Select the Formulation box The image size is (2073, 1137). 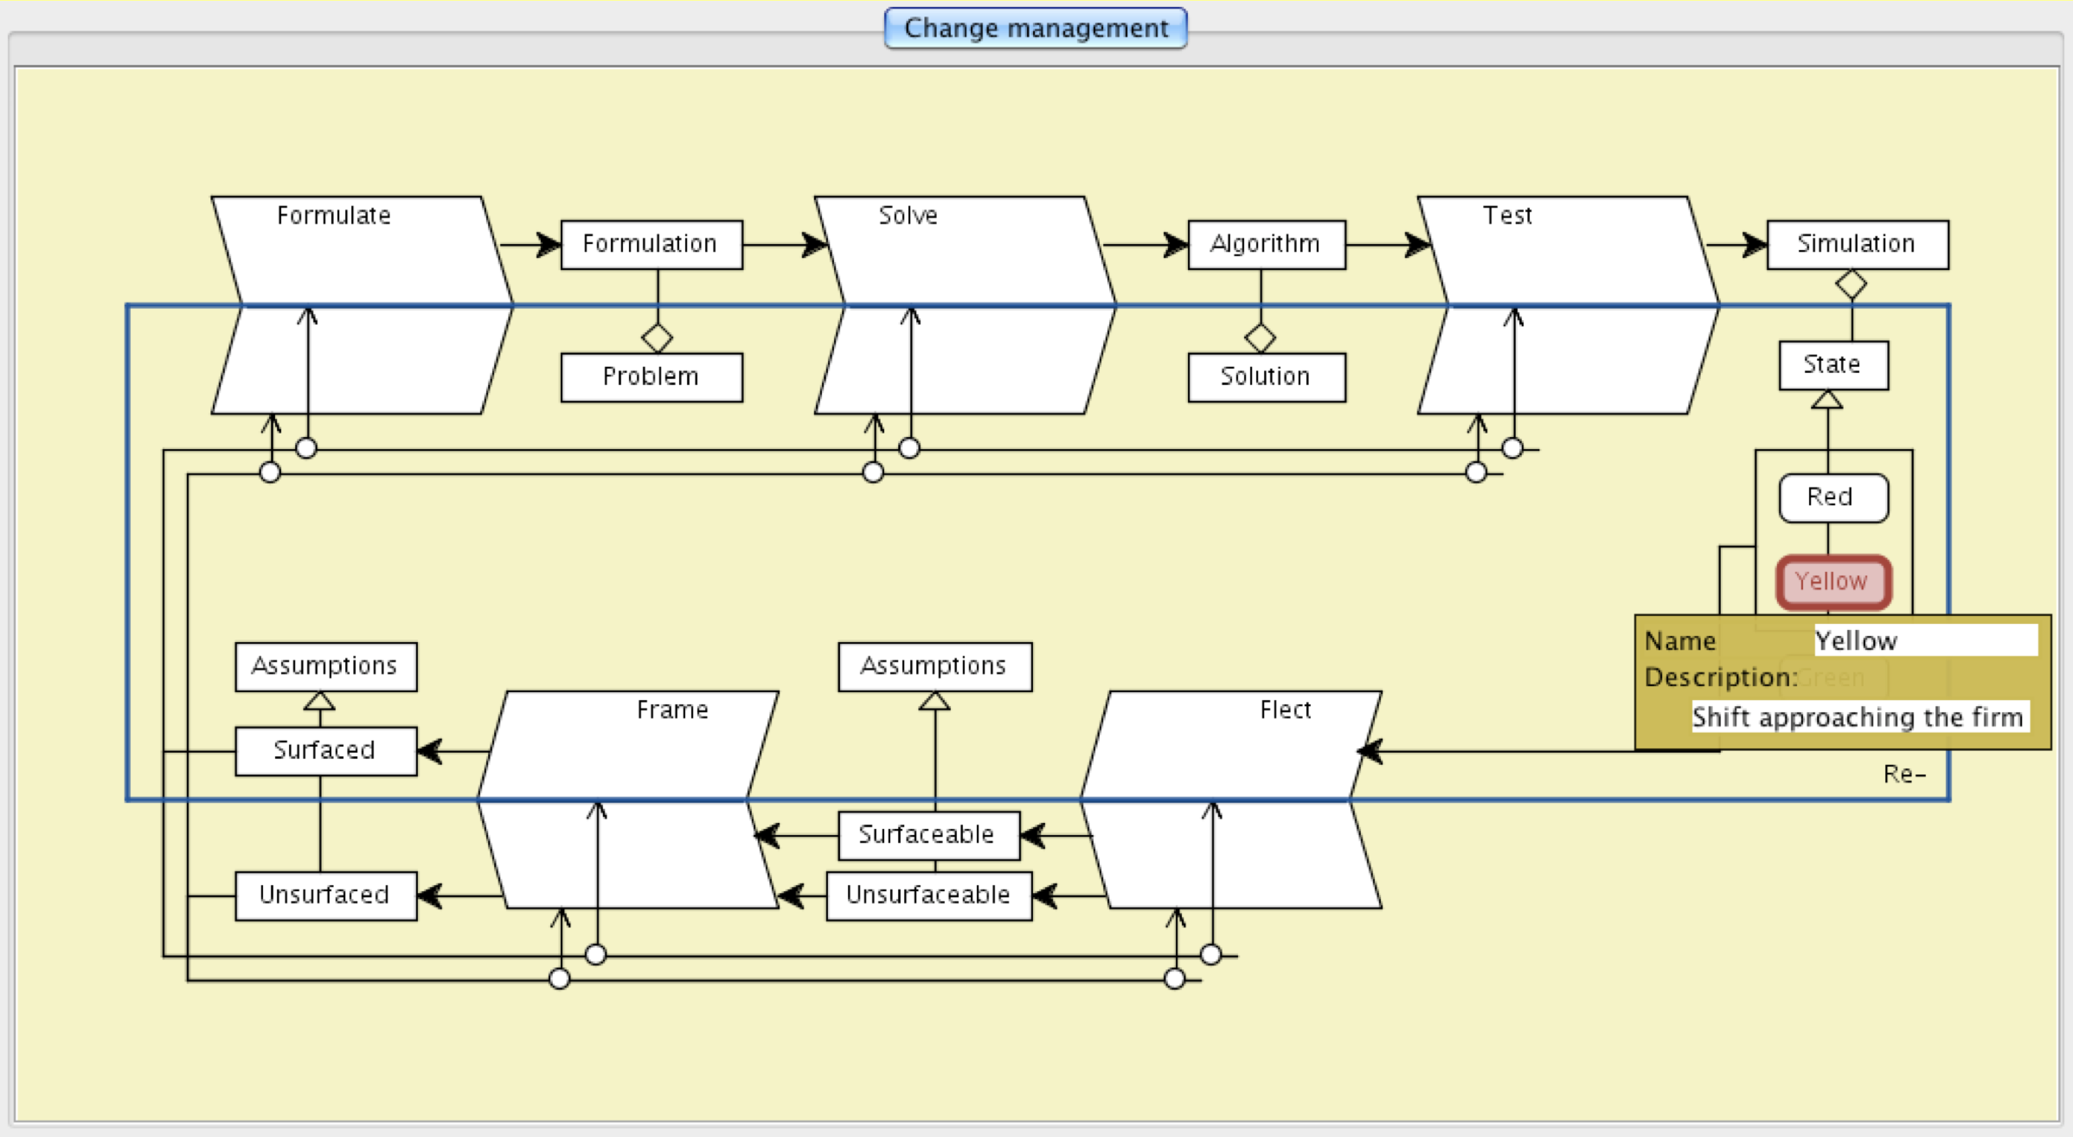click(x=651, y=245)
